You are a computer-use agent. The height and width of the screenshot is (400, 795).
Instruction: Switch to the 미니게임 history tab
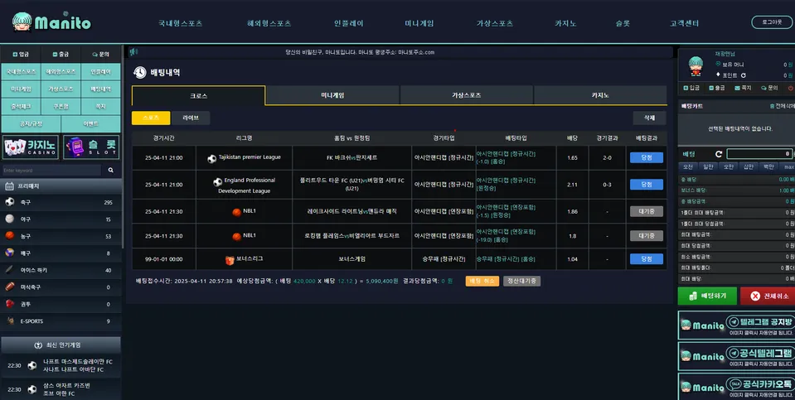click(332, 95)
